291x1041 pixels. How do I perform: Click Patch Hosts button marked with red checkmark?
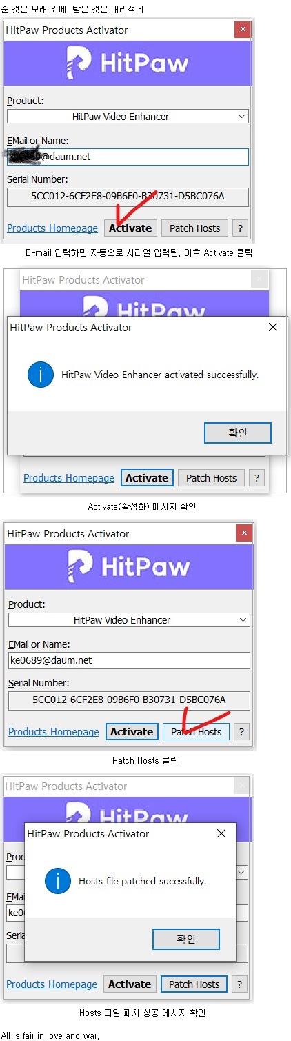197,732
